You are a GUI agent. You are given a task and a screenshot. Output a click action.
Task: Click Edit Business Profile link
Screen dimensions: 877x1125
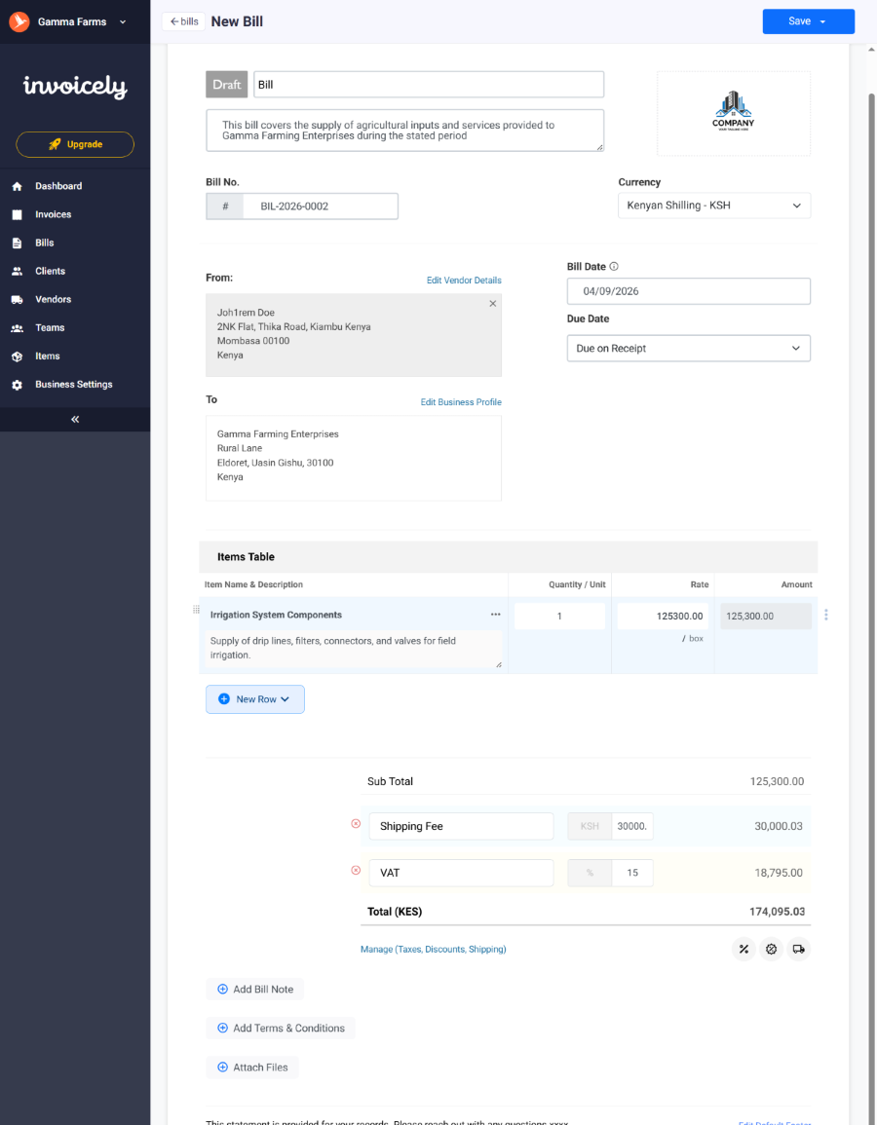461,402
